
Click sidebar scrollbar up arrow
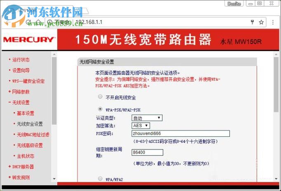tap(54, 54)
